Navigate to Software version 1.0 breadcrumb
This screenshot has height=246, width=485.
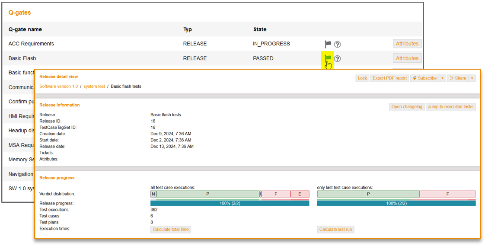tap(58, 86)
